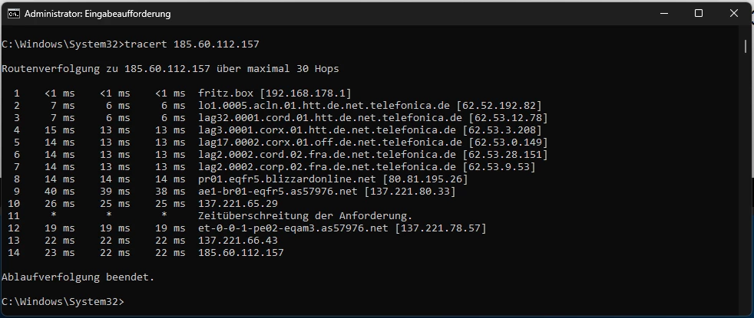Close the Administrator command prompt window
This screenshot has height=318, width=754.
point(734,14)
